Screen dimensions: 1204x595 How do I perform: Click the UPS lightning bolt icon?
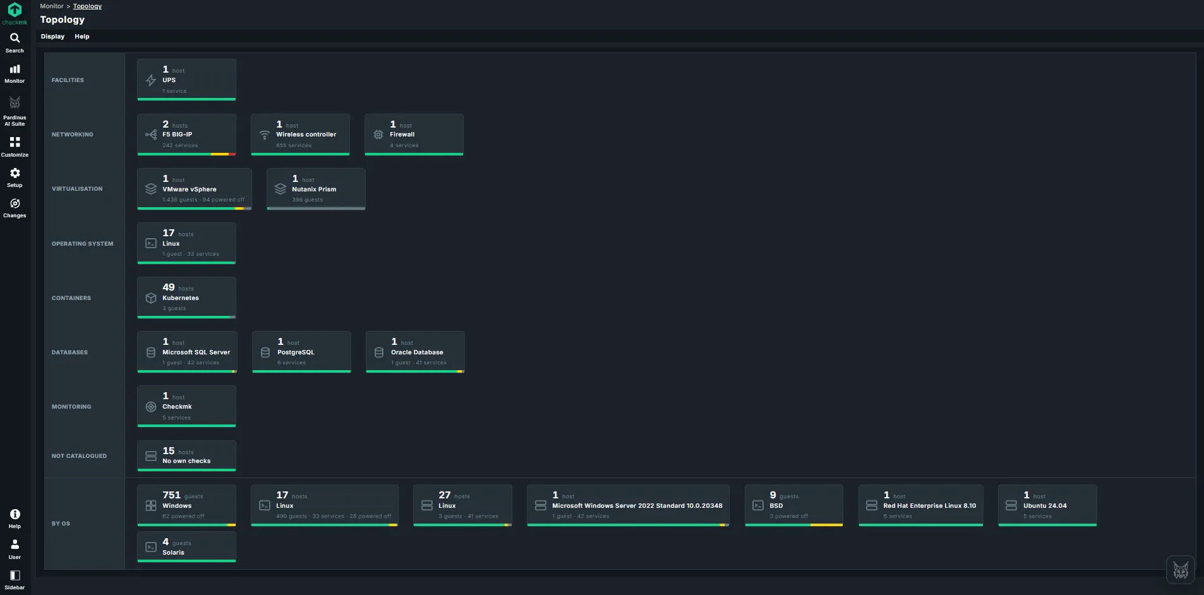(151, 80)
